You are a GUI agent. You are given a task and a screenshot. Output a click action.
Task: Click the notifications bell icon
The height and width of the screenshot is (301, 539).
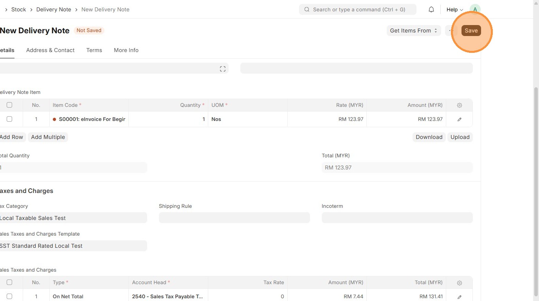coord(431,9)
